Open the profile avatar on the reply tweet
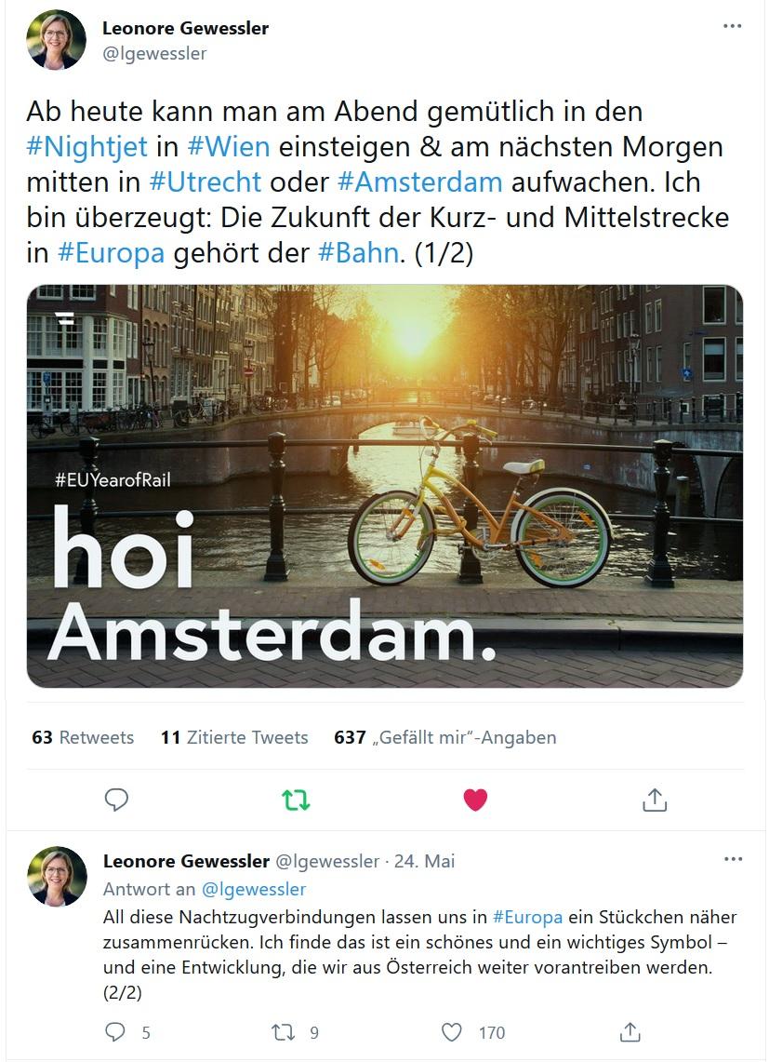The width and height of the screenshot is (769, 1062). click(x=57, y=876)
